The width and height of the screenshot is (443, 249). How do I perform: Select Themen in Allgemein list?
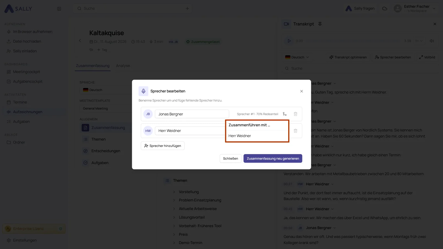pos(98,139)
